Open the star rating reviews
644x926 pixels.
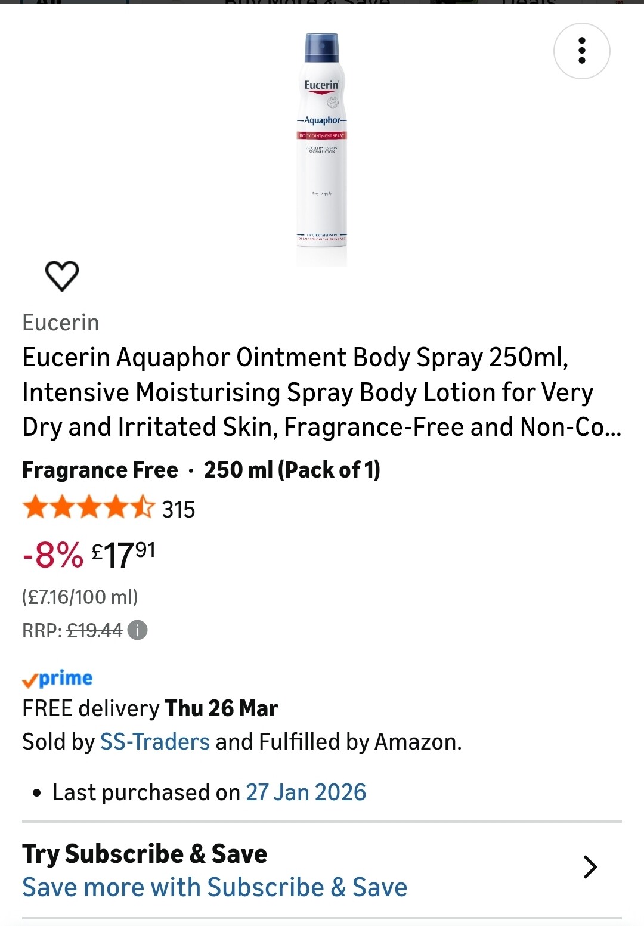click(88, 508)
